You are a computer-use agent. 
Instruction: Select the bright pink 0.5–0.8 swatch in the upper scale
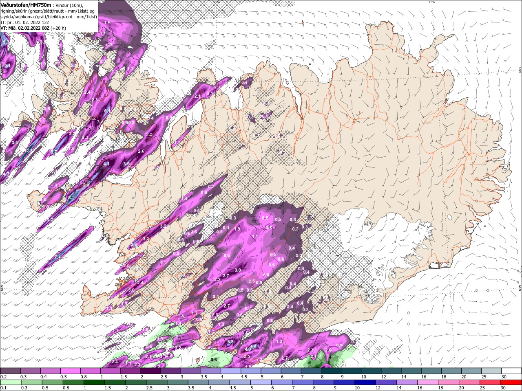70,371
